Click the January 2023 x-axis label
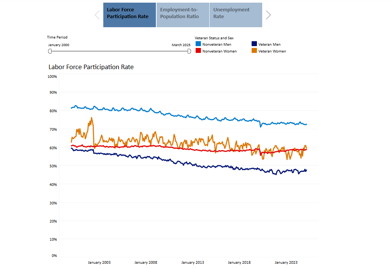This screenshot has height=269, width=392. tap(286, 263)
